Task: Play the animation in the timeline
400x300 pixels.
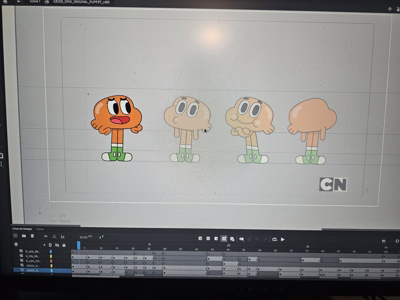Action: (x=283, y=239)
